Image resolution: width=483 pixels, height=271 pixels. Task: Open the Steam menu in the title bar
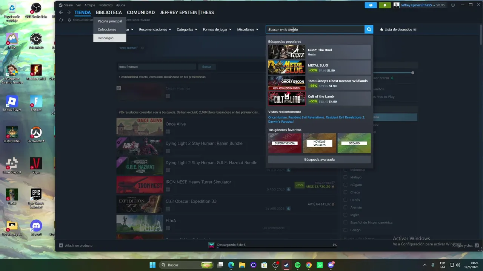(68, 5)
